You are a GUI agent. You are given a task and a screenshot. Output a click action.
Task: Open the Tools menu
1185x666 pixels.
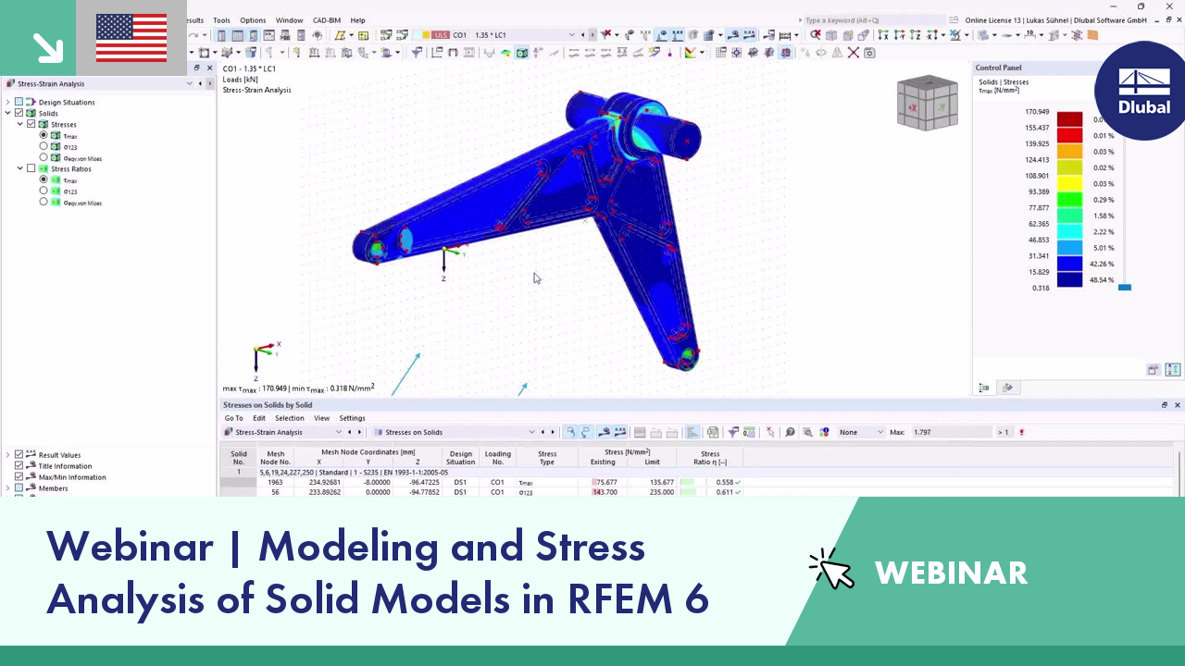click(221, 19)
